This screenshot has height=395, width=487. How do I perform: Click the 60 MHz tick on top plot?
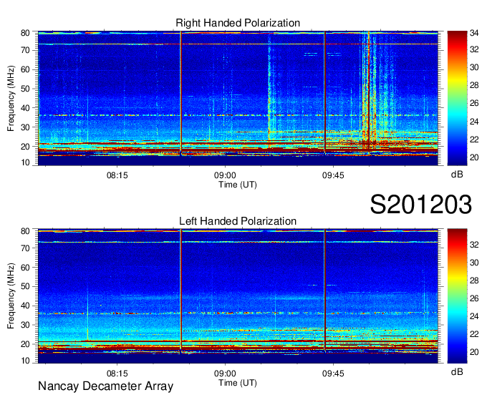point(25,69)
